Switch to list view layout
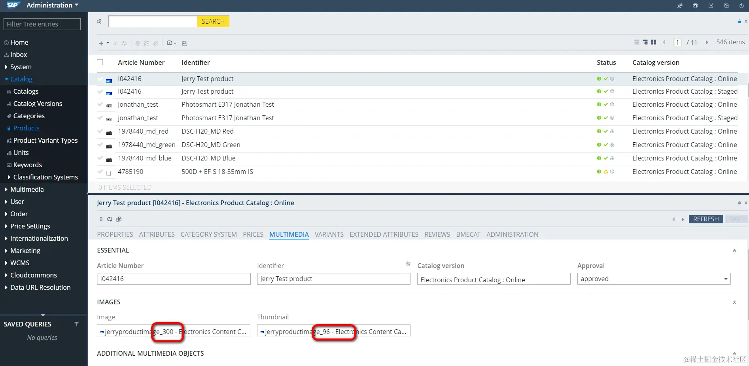749x366 pixels. (637, 42)
